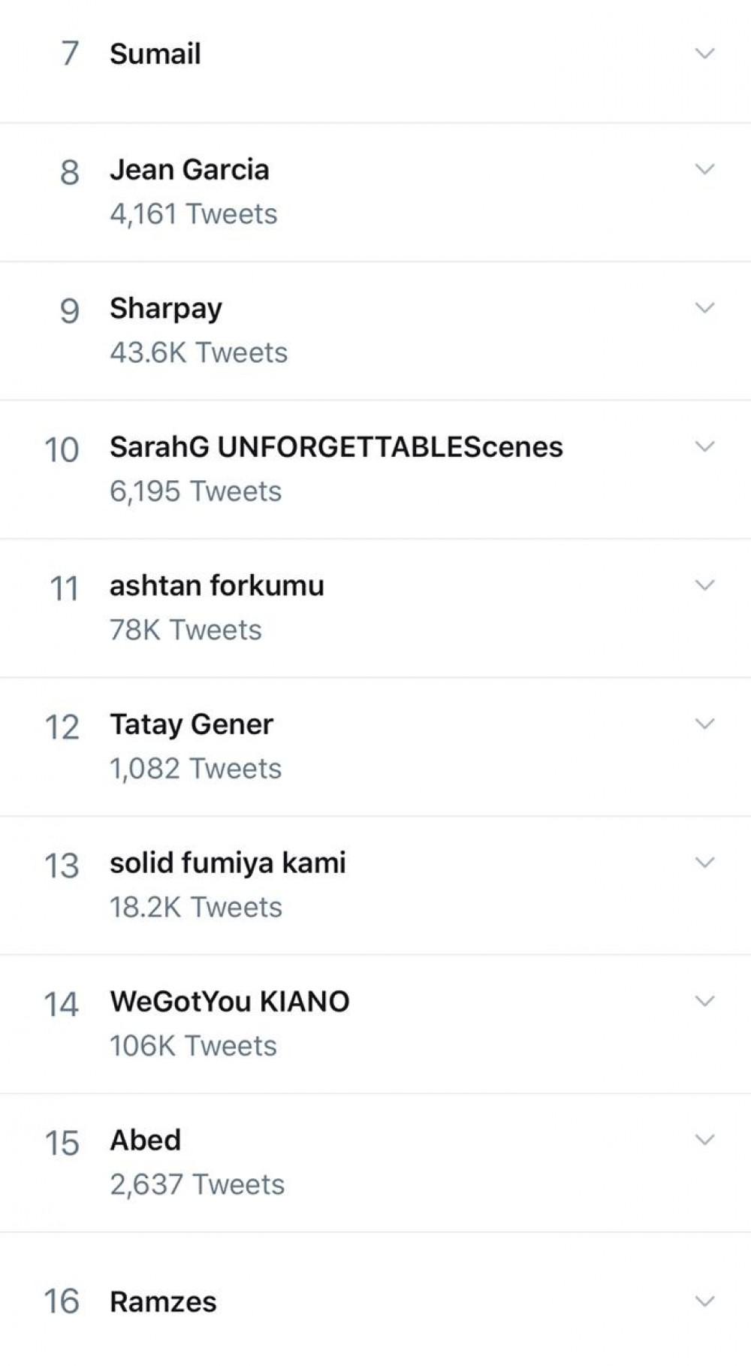
Task: Click the chevron next to Tatay Gener
Action: click(704, 724)
